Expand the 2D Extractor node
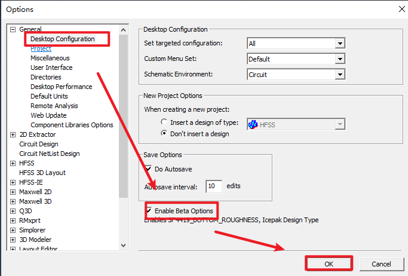408x276 pixels. pyautogui.click(x=13, y=135)
